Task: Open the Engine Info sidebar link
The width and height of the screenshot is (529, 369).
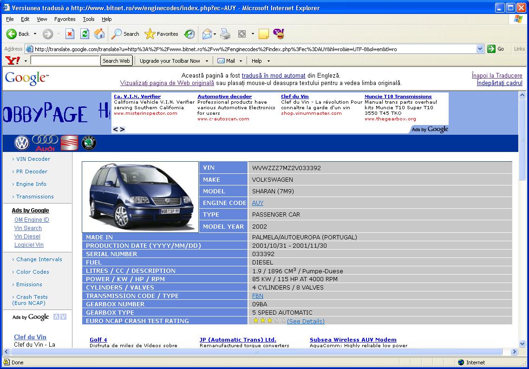Action: pos(31,184)
